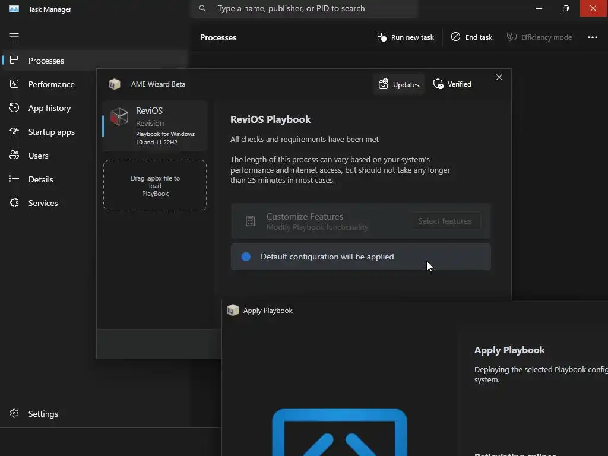Restore down the Task Manager window

point(566,8)
